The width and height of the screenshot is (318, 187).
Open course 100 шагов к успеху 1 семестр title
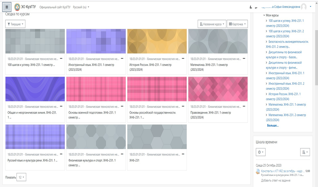click(x=31, y=65)
